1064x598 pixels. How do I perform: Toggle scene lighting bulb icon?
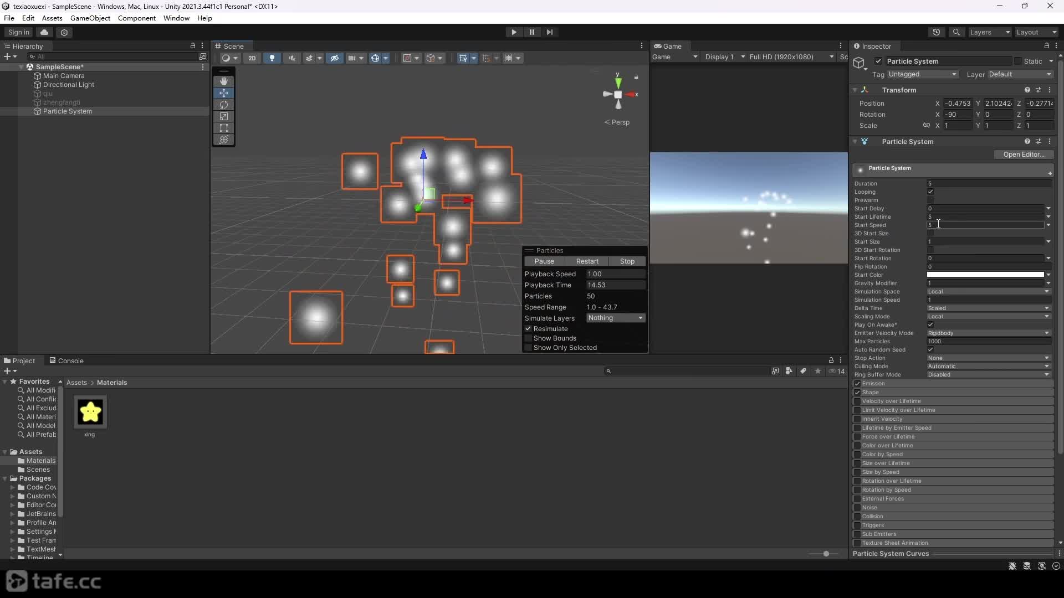coord(272,58)
